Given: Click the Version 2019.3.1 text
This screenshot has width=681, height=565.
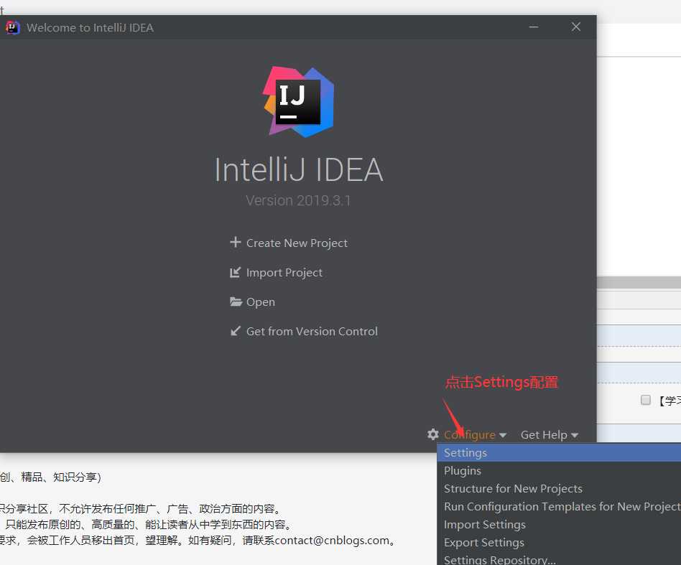Looking at the screenshot, I should [x=298, y=200].
